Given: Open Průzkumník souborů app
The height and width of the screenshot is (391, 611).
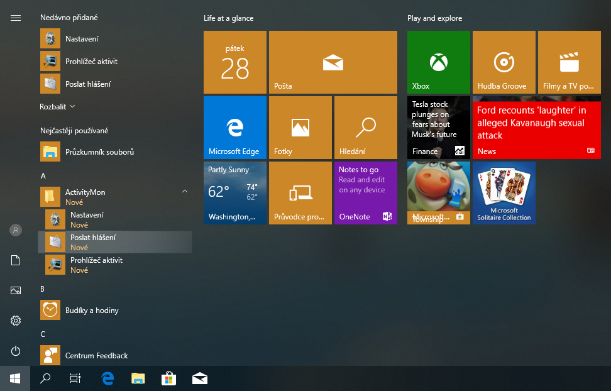Looking at the screenshot, I should click(x=115, y=151).
